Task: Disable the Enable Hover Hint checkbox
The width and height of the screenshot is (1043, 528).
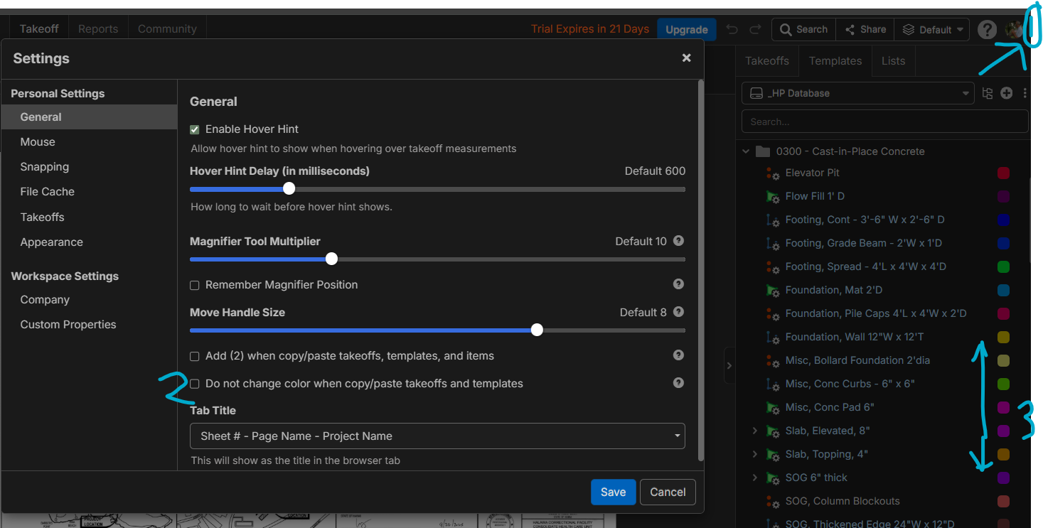Action: click(195, 129)
